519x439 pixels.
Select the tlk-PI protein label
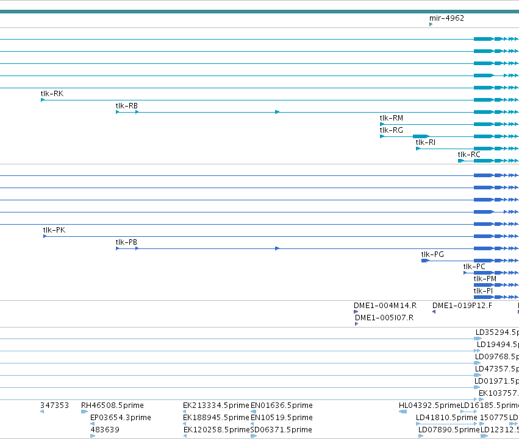(483, 291)
